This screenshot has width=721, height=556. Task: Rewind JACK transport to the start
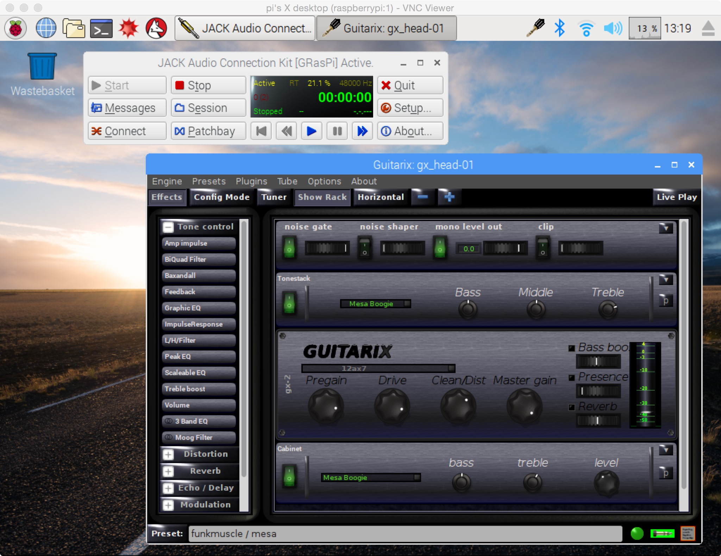point(261,131)
